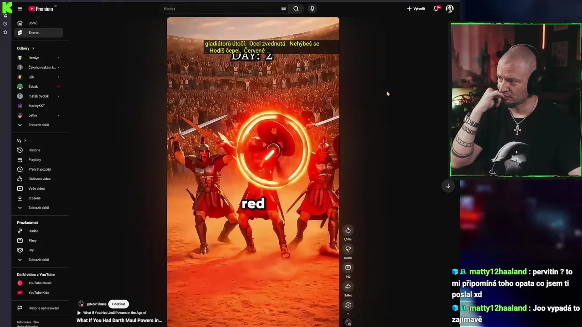
Task: Start voice search with microphone icon
Action: coord(312,9)
